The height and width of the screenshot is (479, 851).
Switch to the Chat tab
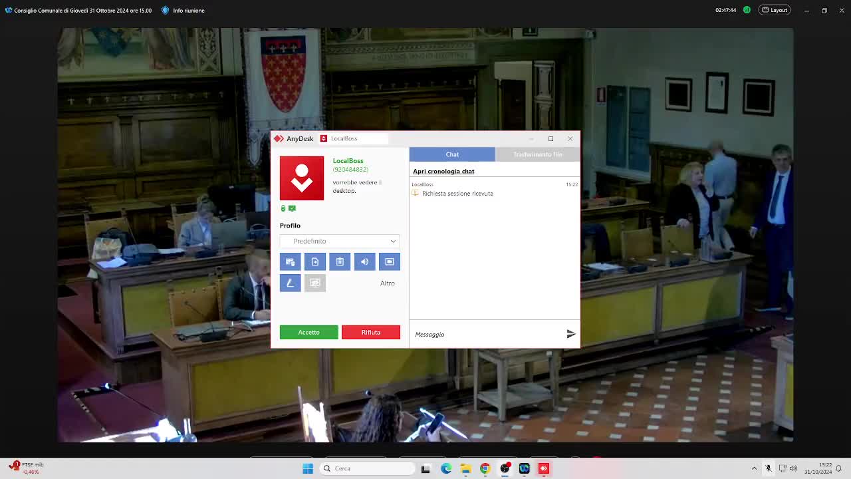(x=452, y=154)
